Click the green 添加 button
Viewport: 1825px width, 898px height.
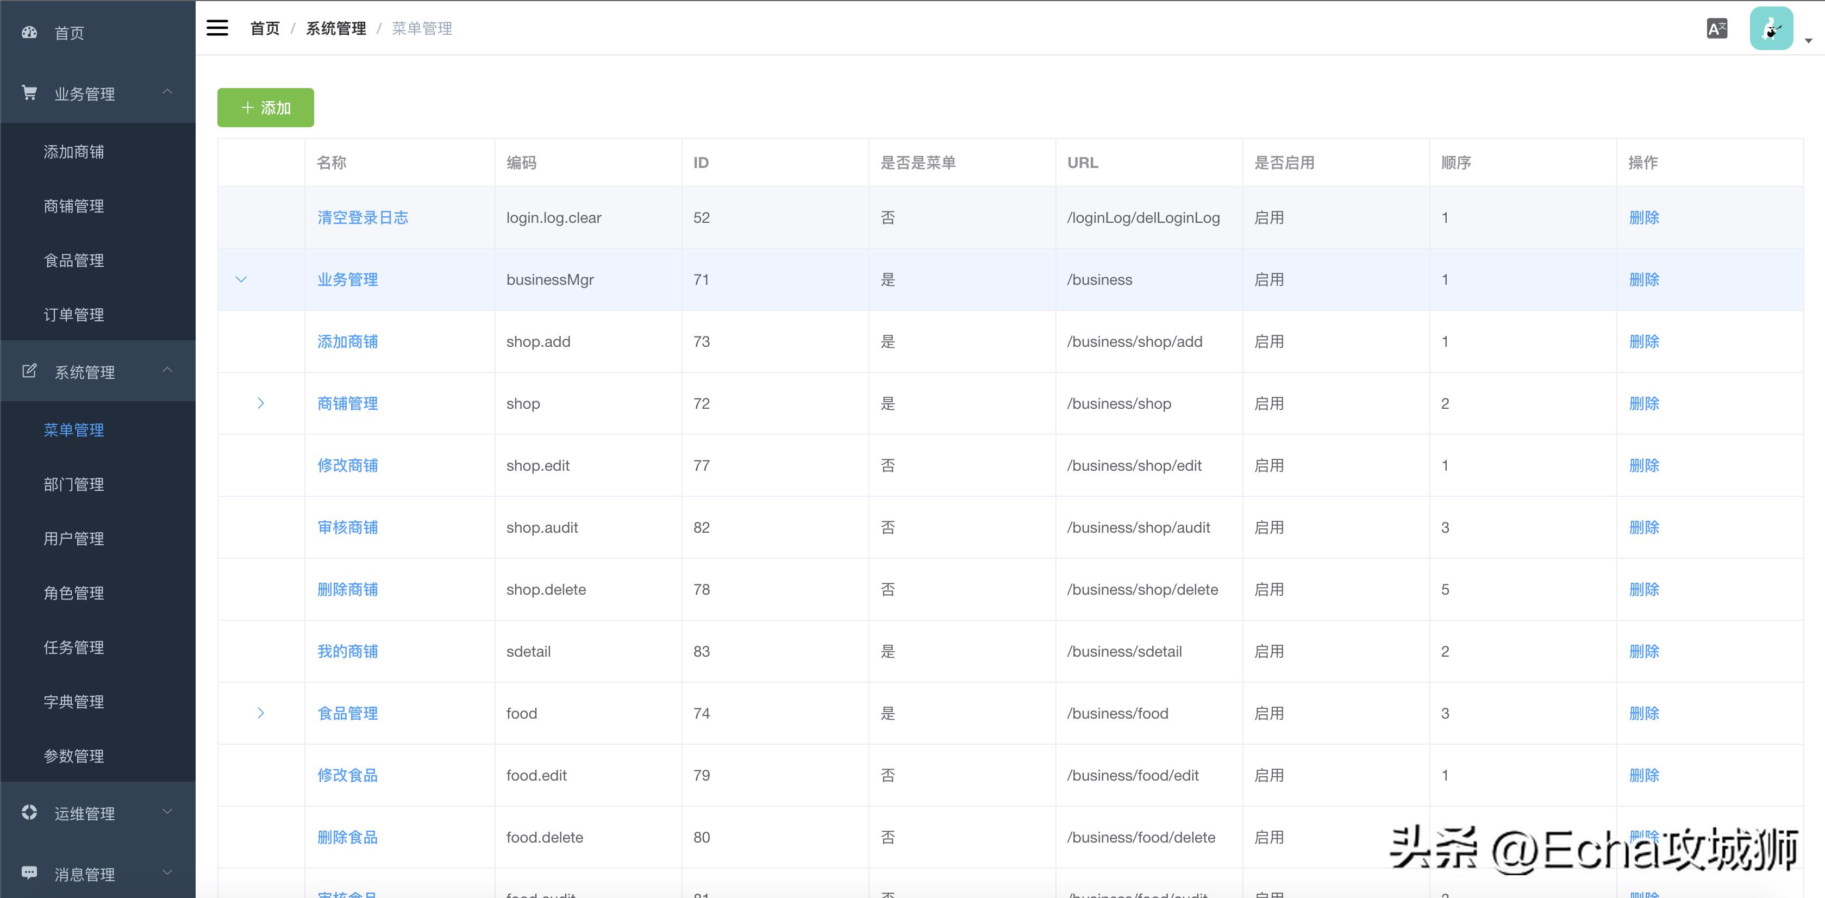click(265, 108)
